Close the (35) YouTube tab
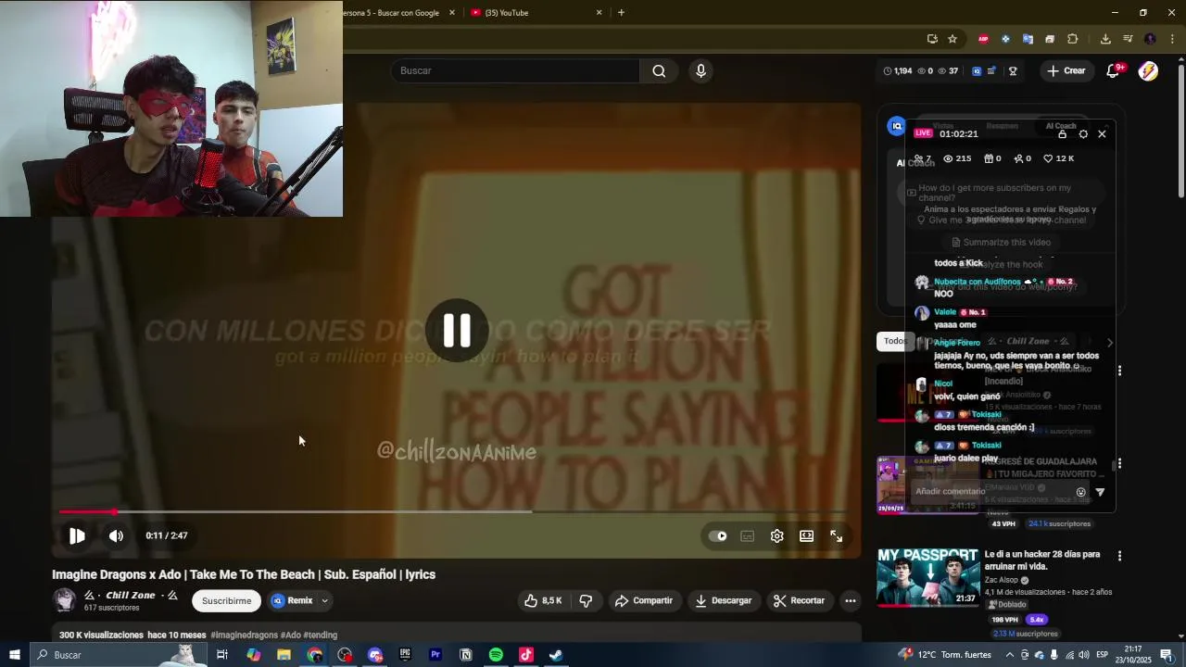 click(599, 13)
